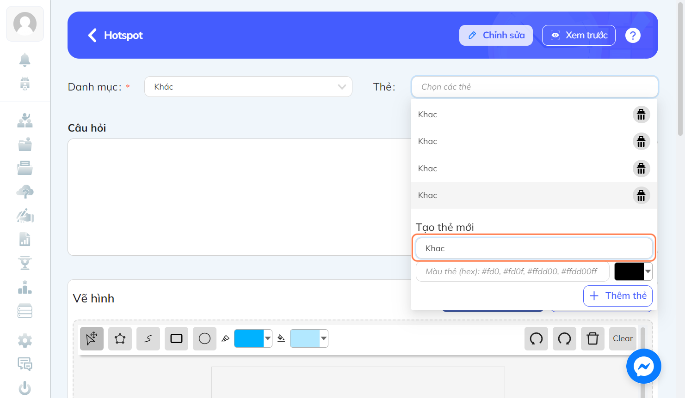This screenshot has width=685, height=398.
Task: Open the podium ranking icon in sidebar
Action: click(25, 287)
